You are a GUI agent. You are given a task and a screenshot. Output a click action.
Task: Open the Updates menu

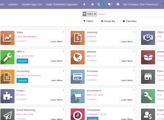[x=13, y=4]
